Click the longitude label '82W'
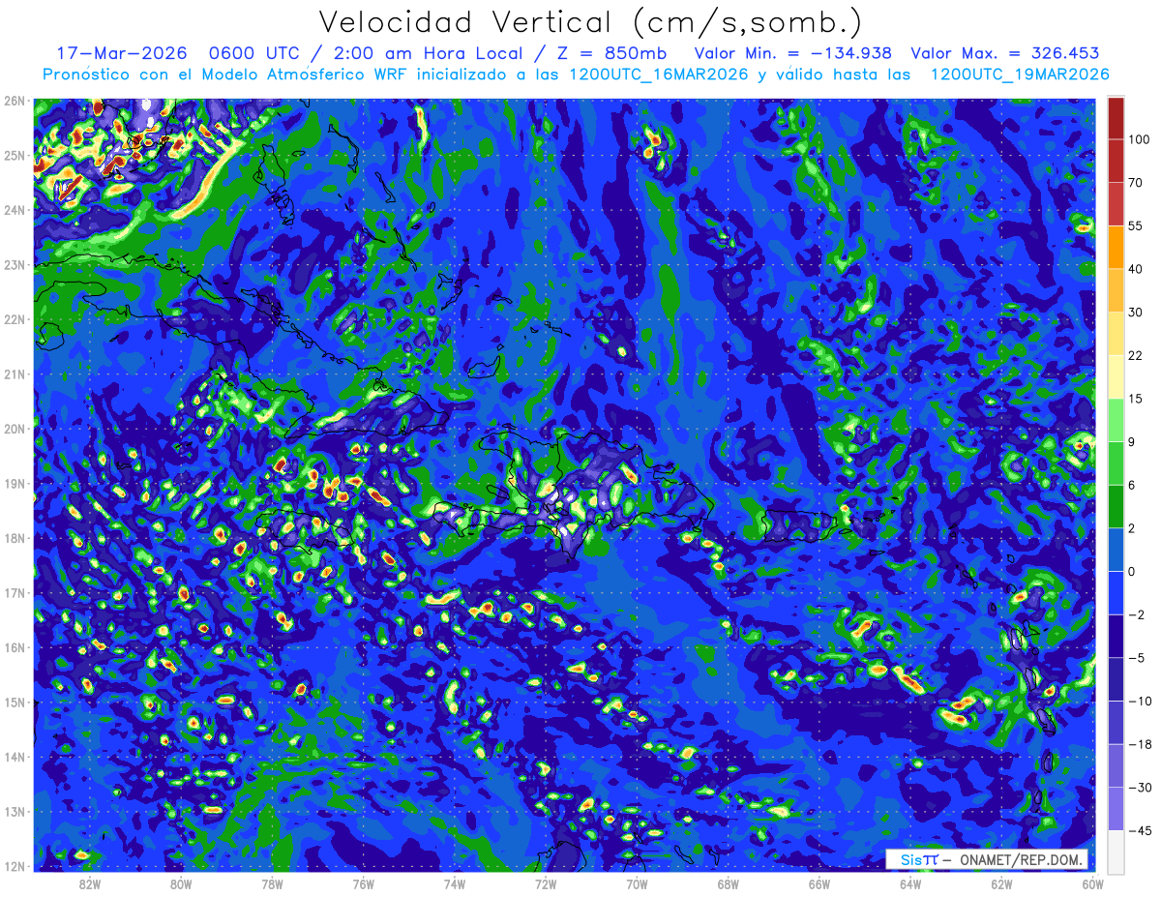This screenshot has height=897, width=1161. [x=90, y=883]
